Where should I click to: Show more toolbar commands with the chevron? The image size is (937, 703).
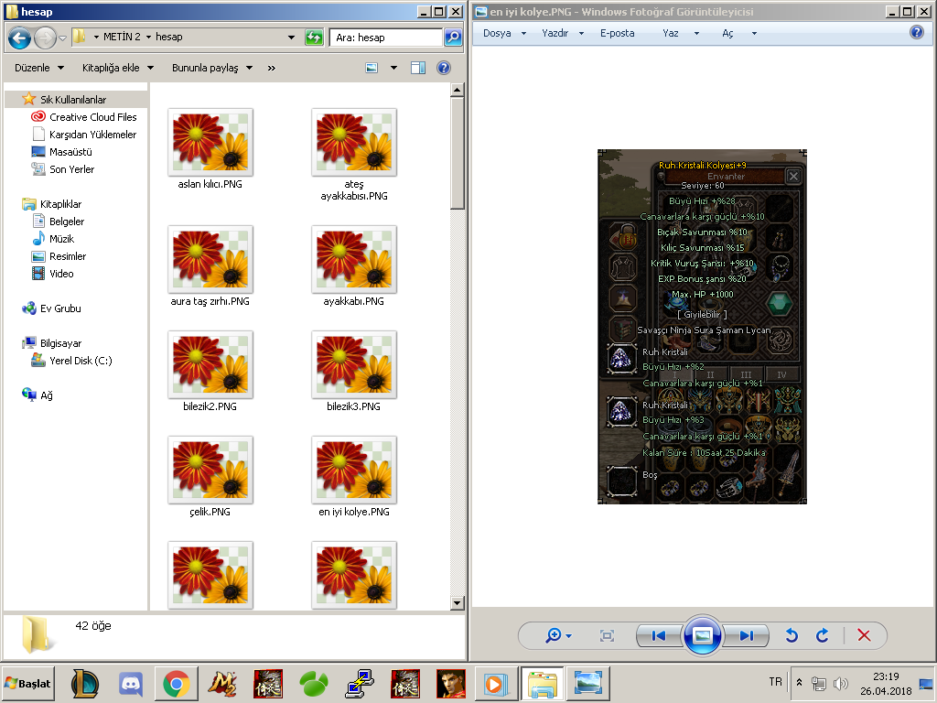(x=271, y=68)
